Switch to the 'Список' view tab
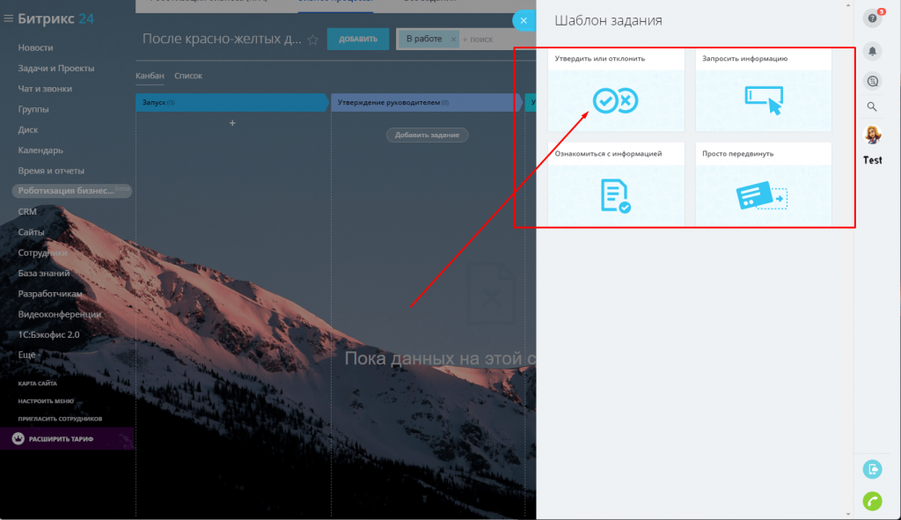Screen dimensions: 901x520 [x=188, y=77]
